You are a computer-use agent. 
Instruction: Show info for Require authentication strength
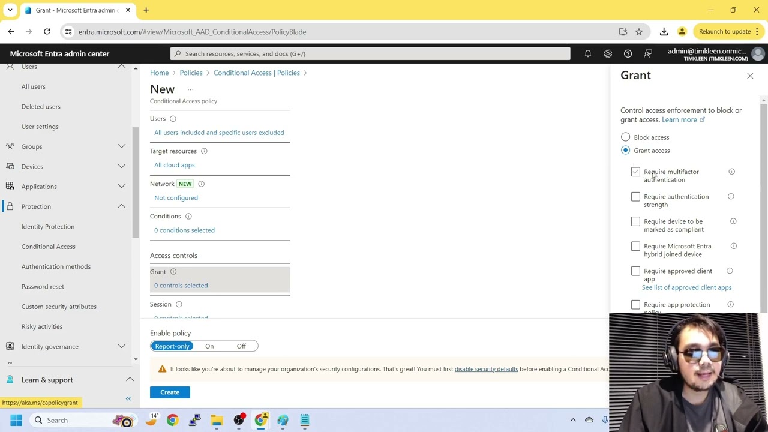[731, 196]
